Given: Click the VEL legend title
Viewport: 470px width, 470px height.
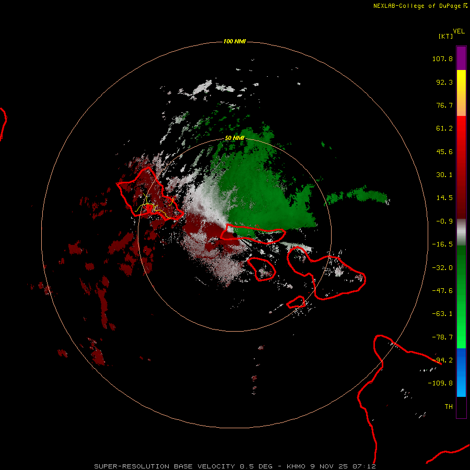Looking at the screenshot, I should point(459,31).
